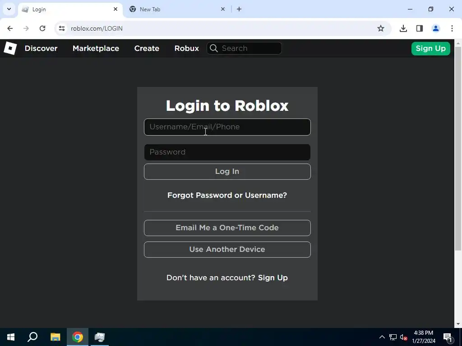Click the Log In button
This screenshot has height=346, width=462.
(227, 172)
